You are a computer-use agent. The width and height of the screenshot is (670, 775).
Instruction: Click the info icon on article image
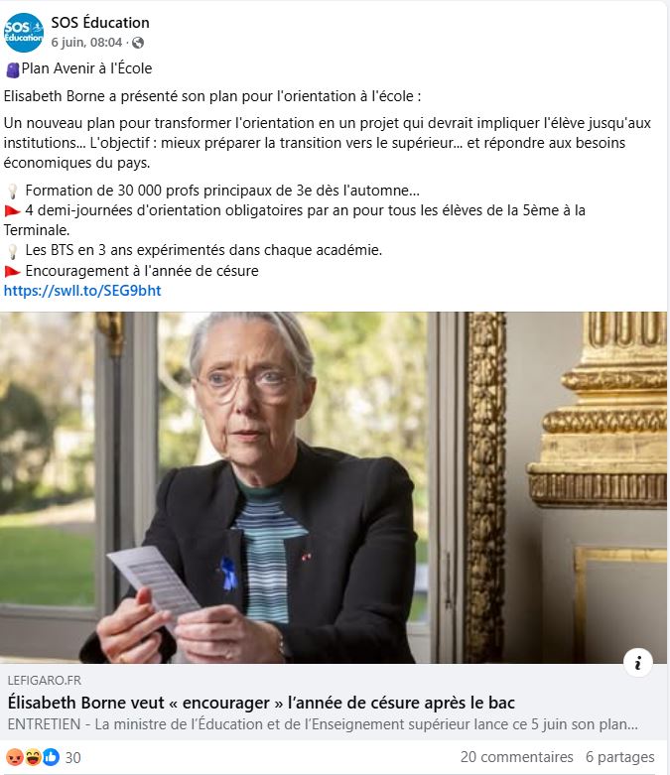click(638, 662)
